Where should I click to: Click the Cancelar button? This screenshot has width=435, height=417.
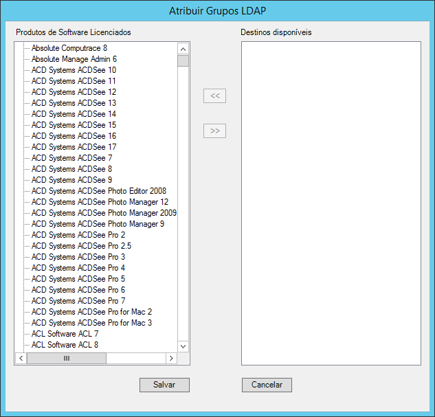[267, 385]
